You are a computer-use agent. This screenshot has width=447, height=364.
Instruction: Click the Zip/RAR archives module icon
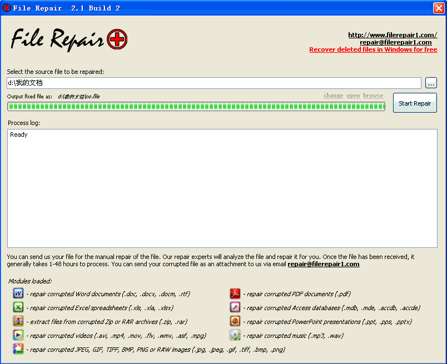[x=18, y=321]
